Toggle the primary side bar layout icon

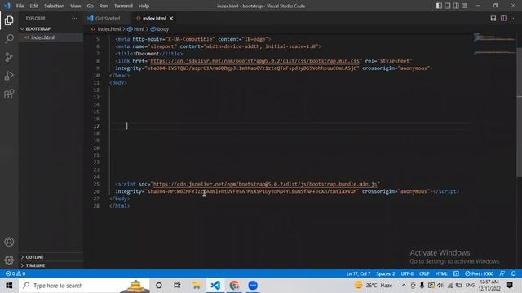click(439, 6)
